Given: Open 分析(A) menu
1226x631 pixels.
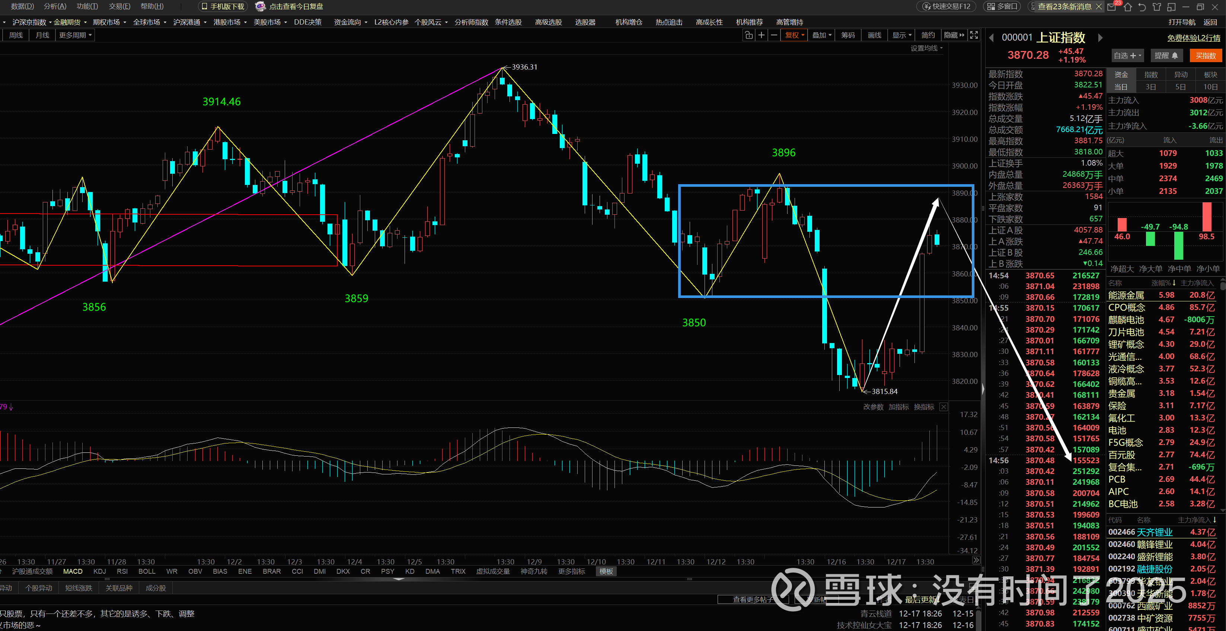Looking at the screenshot, I should click(x=55, y=6).
